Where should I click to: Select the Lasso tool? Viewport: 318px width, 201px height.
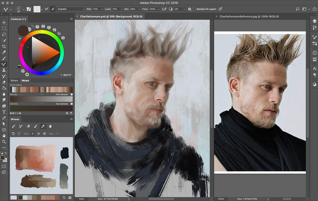click(x=4, y=34)
